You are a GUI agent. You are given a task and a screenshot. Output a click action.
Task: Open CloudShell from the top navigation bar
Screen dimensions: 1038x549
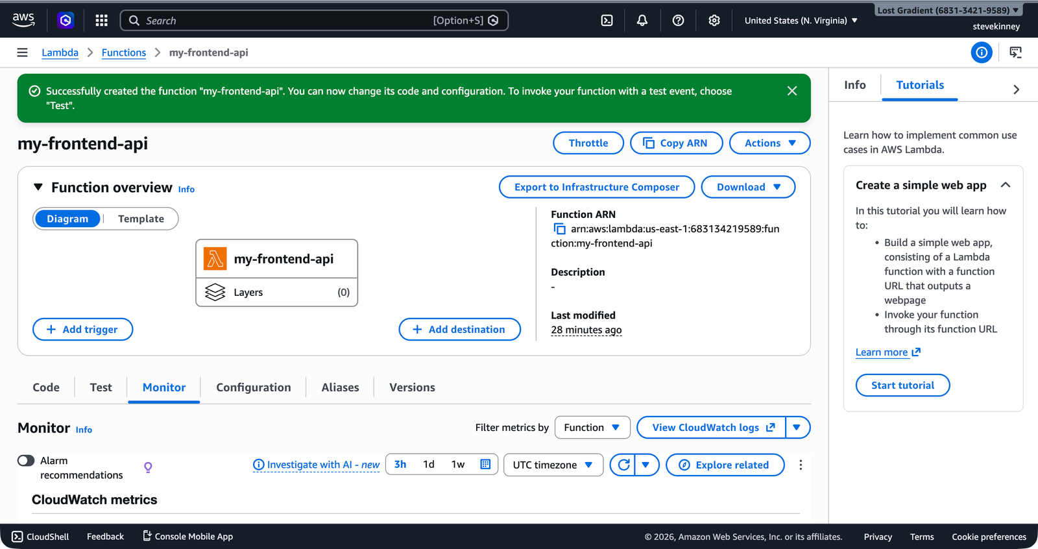coord(607,21)
